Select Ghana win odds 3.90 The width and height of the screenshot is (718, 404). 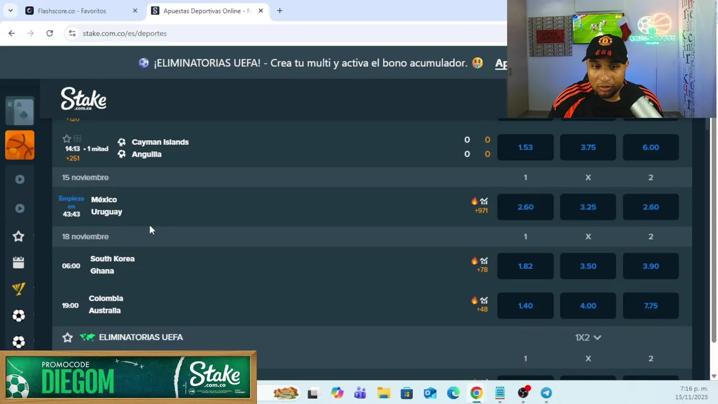(x=651, y=266)
